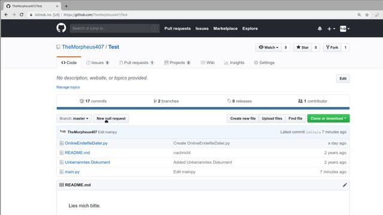The height and width of the screenshot is (215, 383).
Task: Click Find file
Action: click(x=295, y=118)
